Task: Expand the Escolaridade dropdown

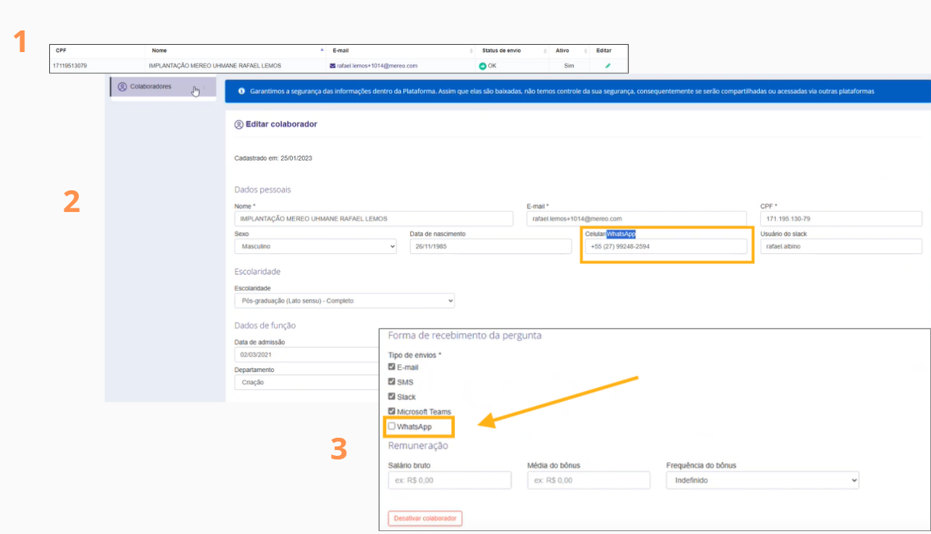Action: pyautogui.click(x=344, y=300)
